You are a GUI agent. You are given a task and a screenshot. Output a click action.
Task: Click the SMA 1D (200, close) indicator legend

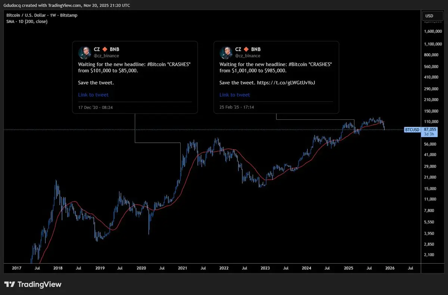27,21
